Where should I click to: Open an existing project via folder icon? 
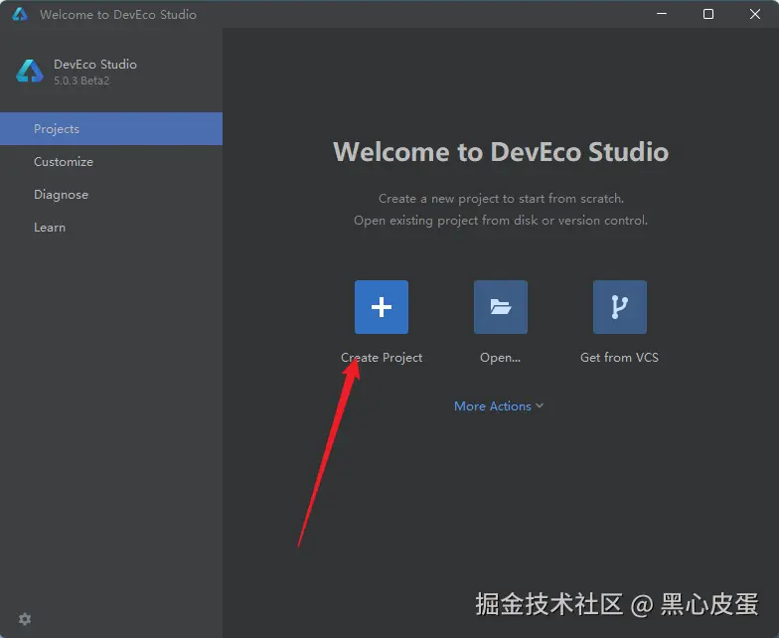(501, 307)
